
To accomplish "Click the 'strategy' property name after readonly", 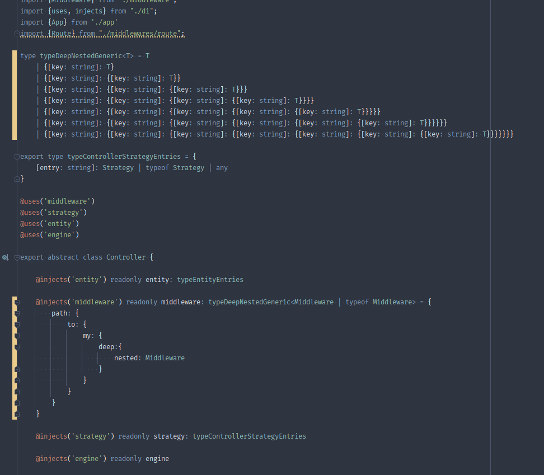I will (x=169, y=436).
